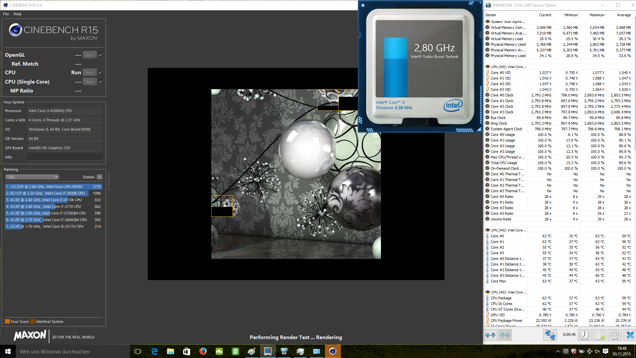Open HWiNFO sensor settings gear icon
The image size is (636, 358).
pos(615,335)
